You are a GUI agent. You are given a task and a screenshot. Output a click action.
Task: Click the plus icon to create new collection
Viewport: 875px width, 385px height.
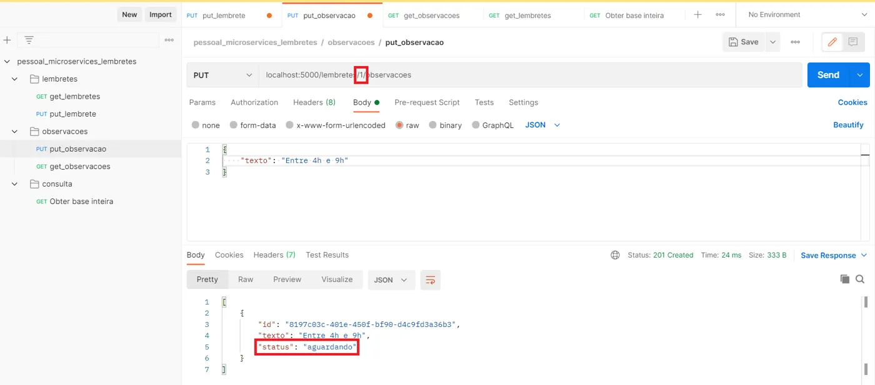tap(7, 40)
